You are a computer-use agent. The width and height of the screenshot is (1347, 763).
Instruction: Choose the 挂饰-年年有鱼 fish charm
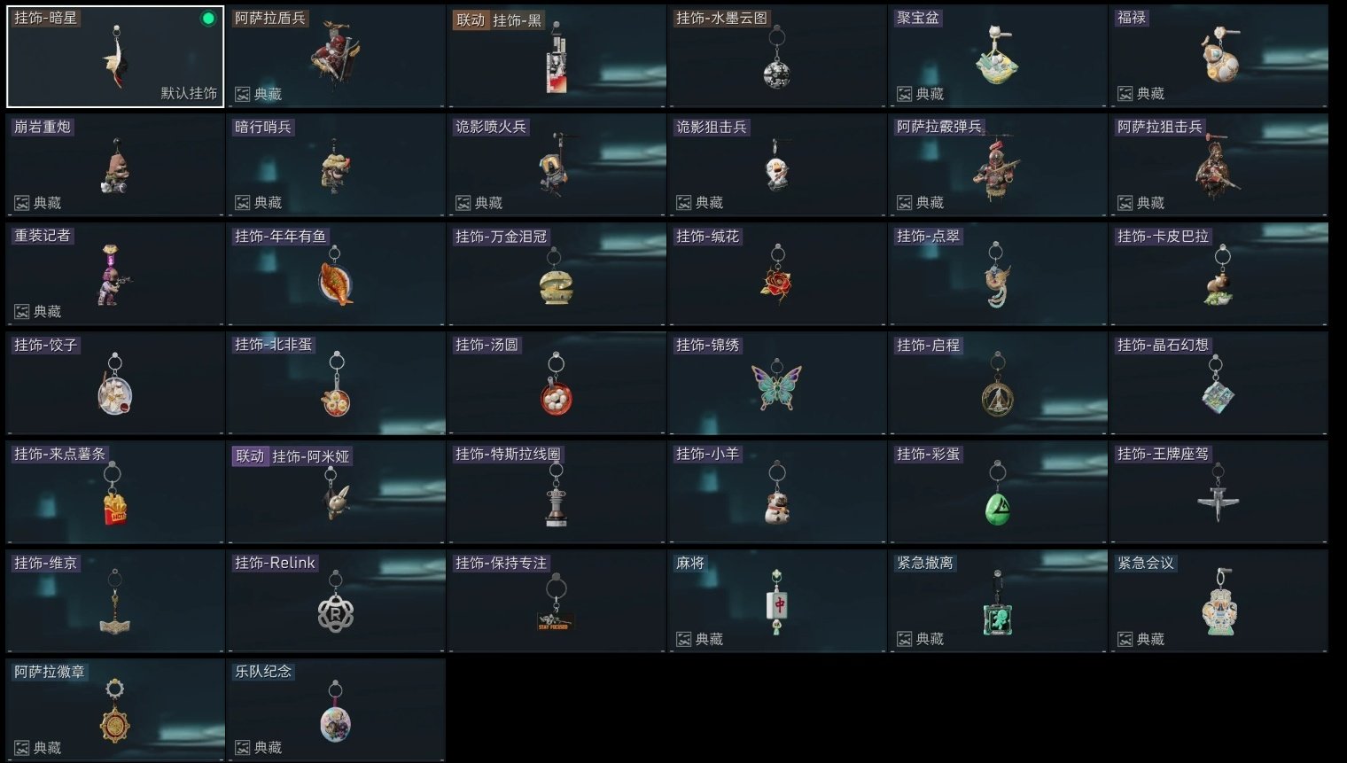point(336,275)
